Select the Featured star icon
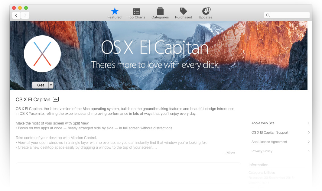The width and height of the screenshot is (322, 191). click(114, 11)
